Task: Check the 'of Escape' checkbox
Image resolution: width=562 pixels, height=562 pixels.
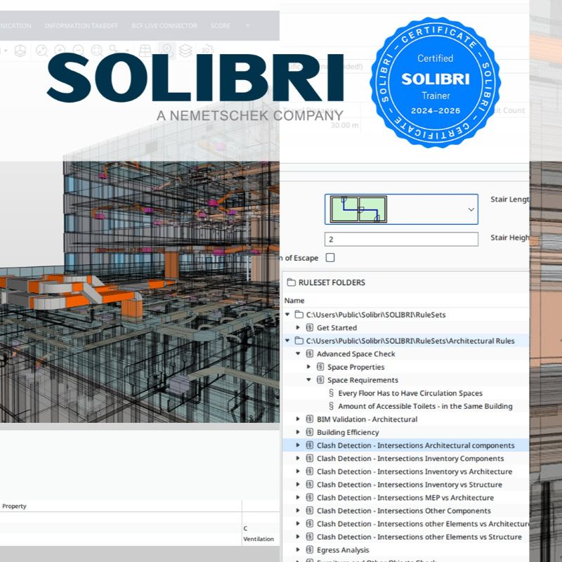Action: [x=330, y=257]
